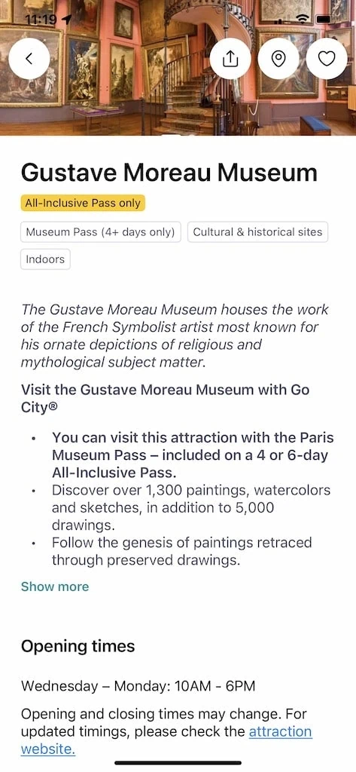Tap the Wi-Fi status icon
Image resolution: width=356 pixels, height=772 pixels.
click(x=303, y=19)
